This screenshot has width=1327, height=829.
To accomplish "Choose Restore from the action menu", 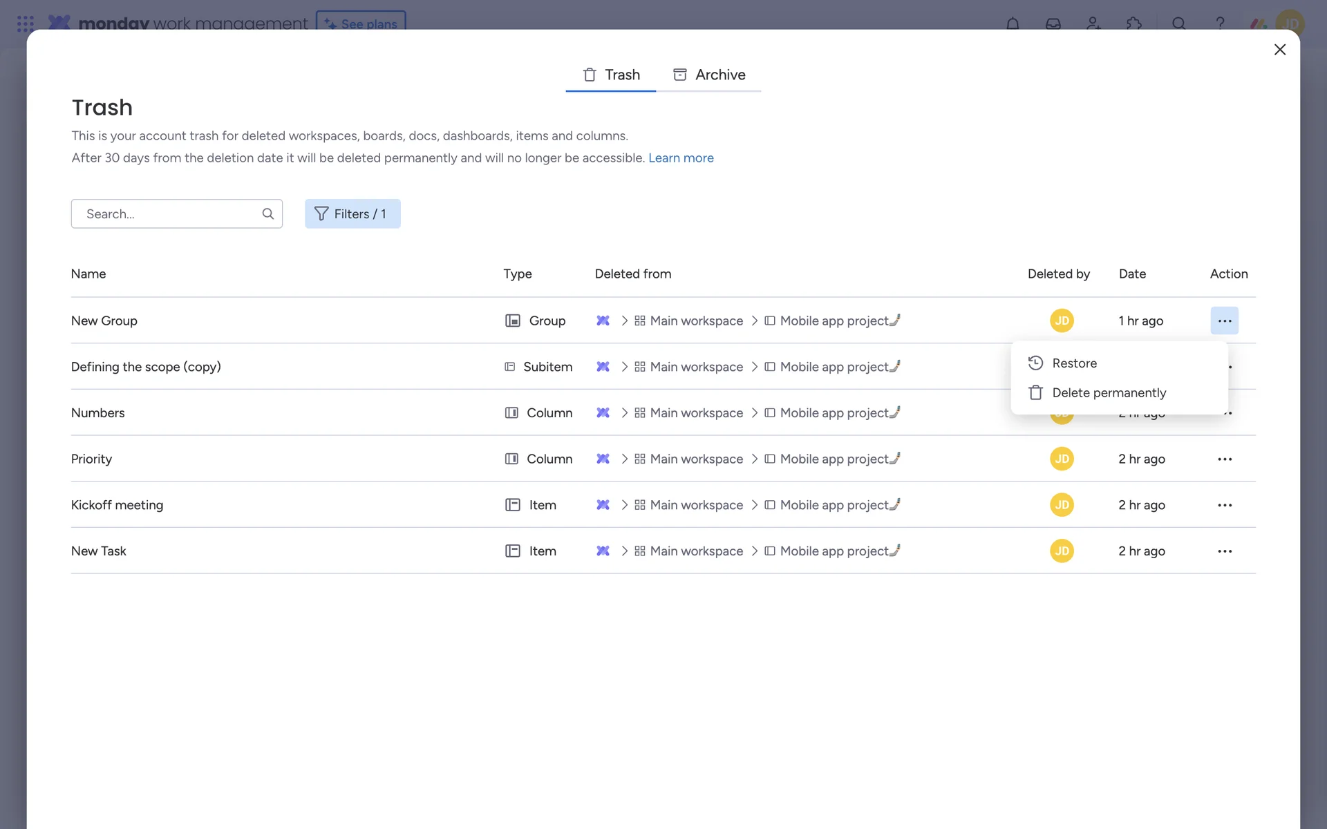I will [x=1074, y=363].
